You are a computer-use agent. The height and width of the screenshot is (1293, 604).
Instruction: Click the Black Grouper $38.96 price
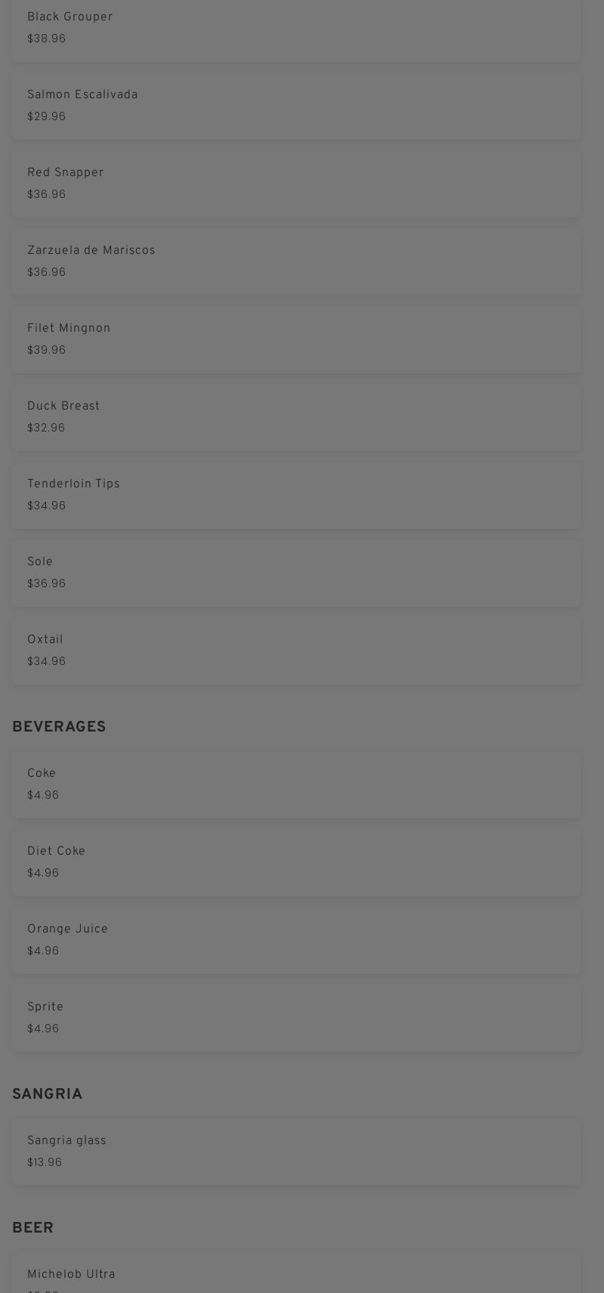tap(47, 39)
